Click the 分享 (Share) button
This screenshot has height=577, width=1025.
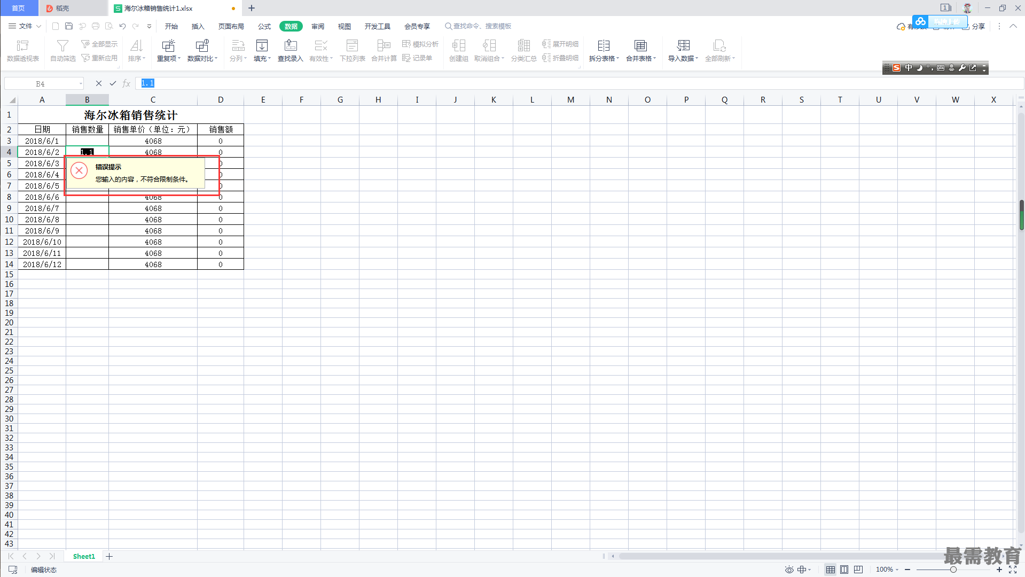[x=974, y=26]
